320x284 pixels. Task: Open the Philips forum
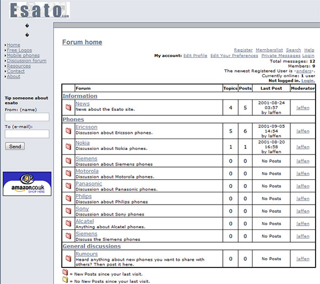click(84, 196)
